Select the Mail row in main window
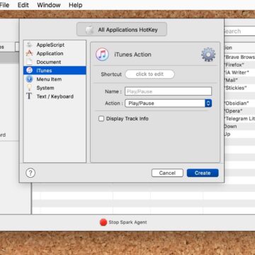 (x=239, y=80)
